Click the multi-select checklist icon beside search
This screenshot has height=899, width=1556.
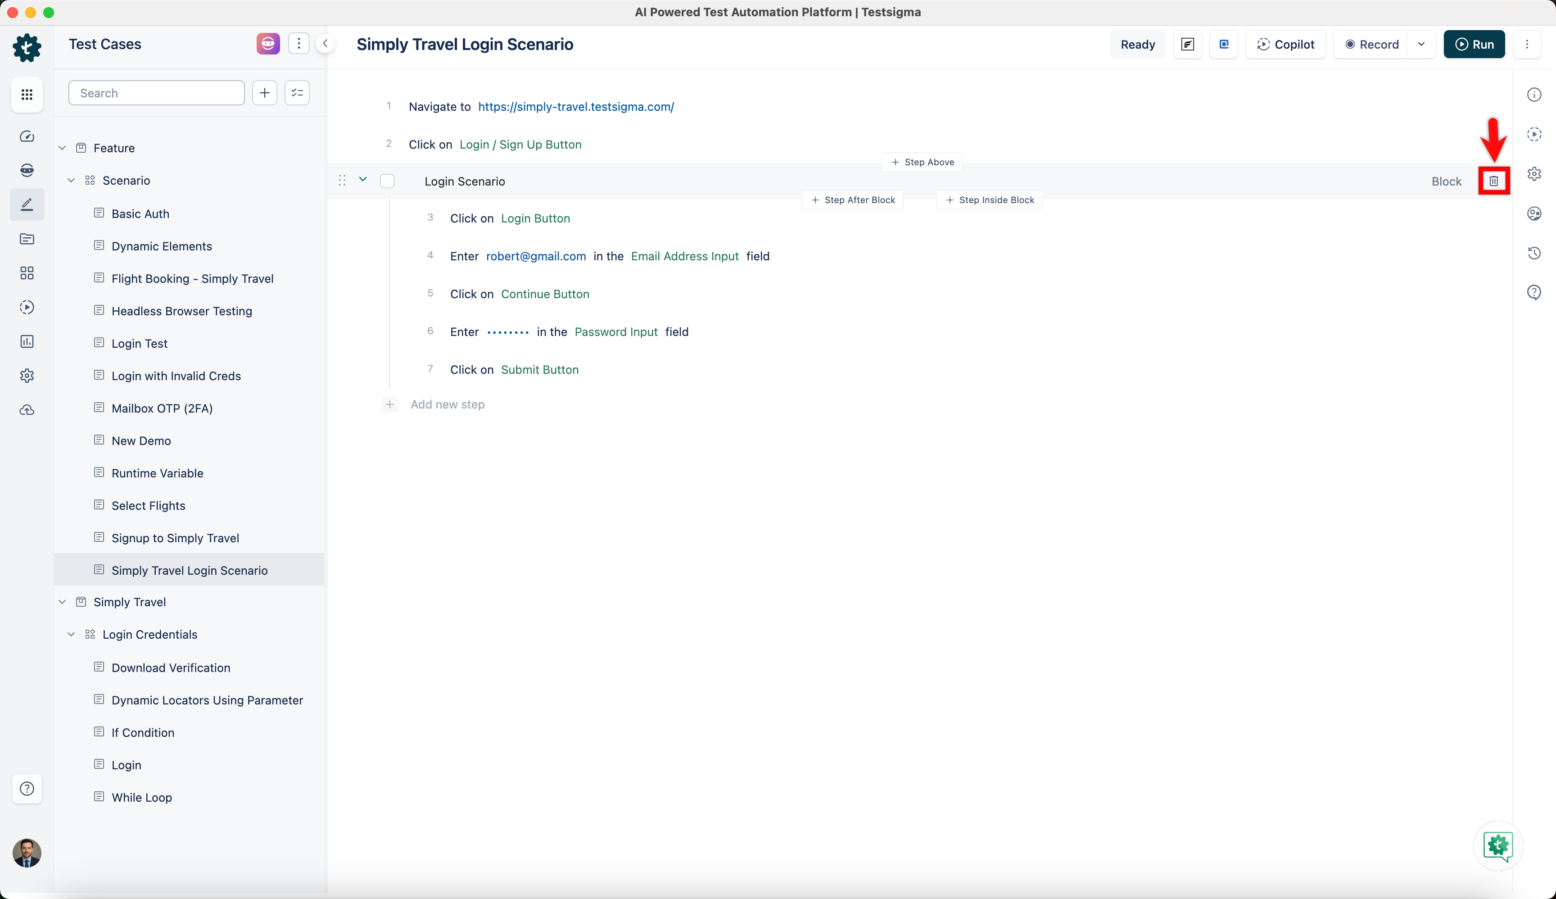(x=297, y=93)
